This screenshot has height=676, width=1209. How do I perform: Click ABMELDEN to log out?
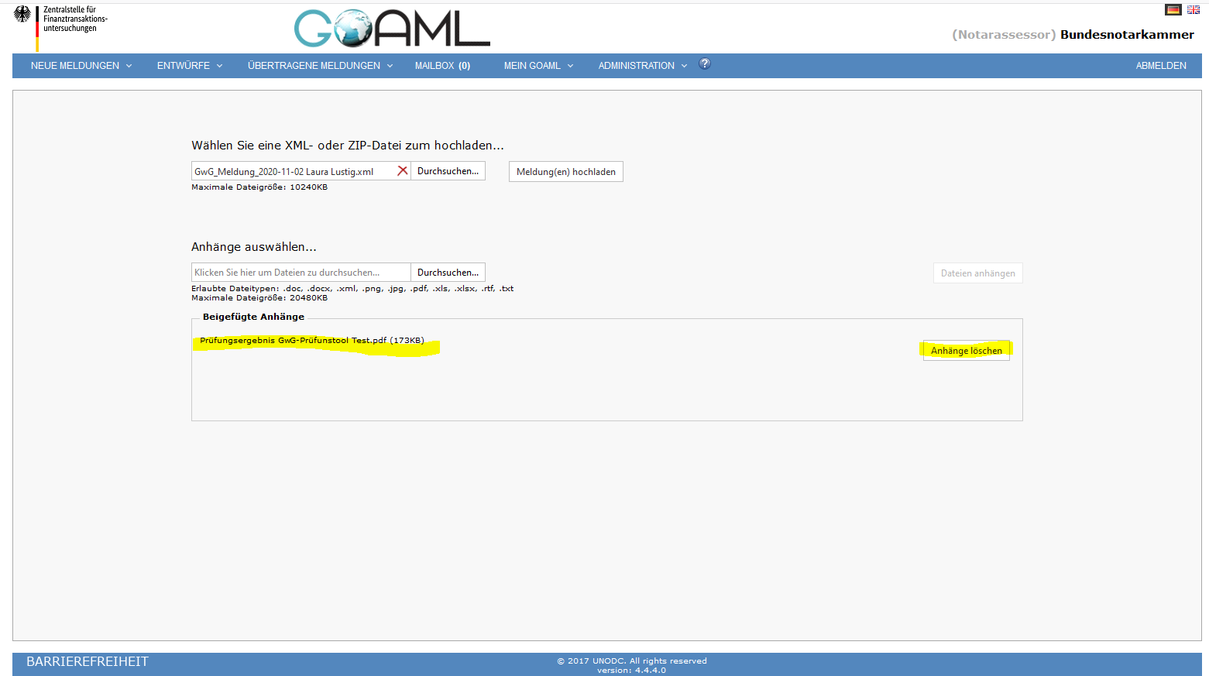click(1160, 66)
